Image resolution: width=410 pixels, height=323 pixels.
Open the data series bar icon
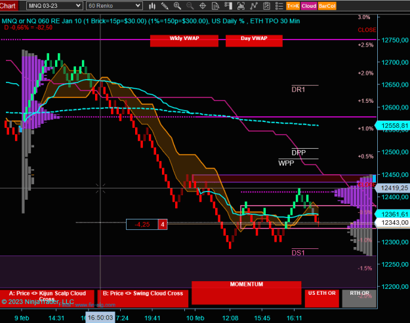pos(241,6)
